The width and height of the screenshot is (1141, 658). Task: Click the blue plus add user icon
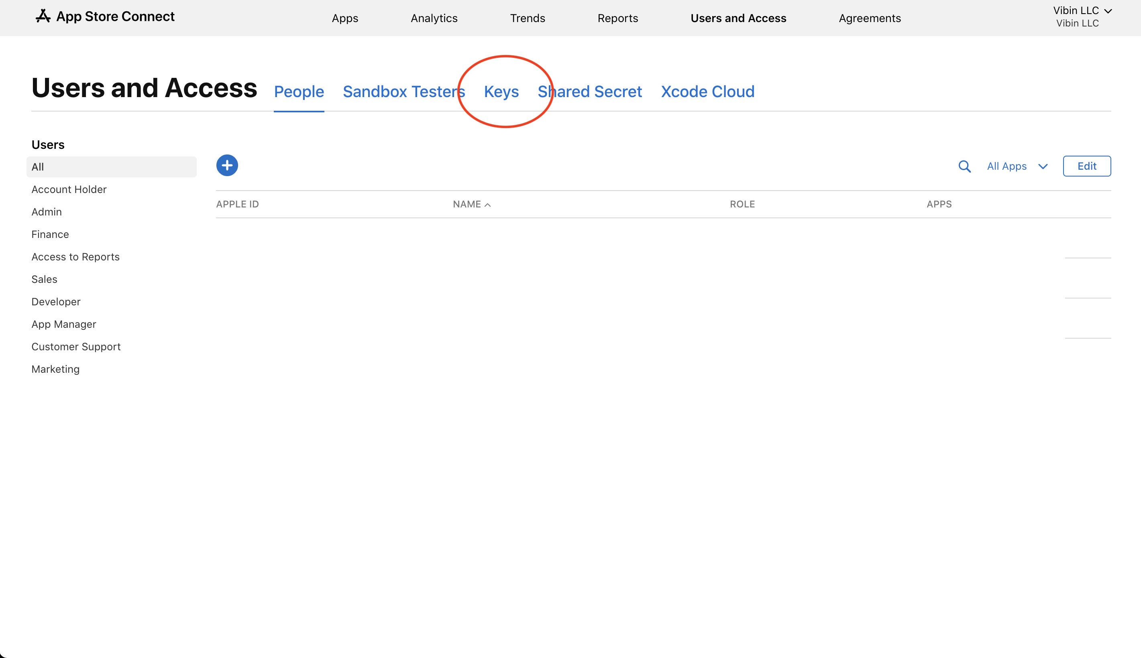227,165
